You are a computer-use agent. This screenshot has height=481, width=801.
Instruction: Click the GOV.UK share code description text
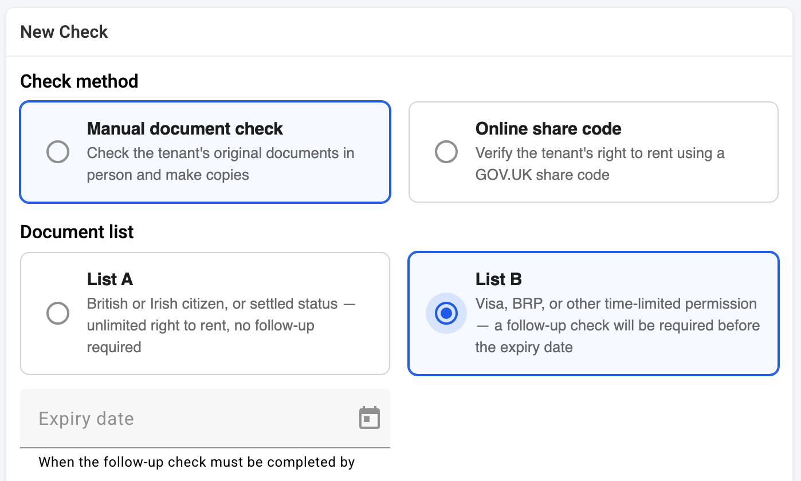600,164
